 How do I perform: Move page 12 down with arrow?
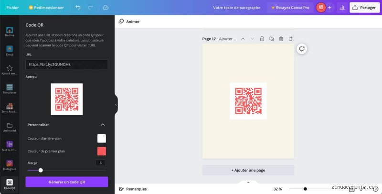[x=253, y=39]
